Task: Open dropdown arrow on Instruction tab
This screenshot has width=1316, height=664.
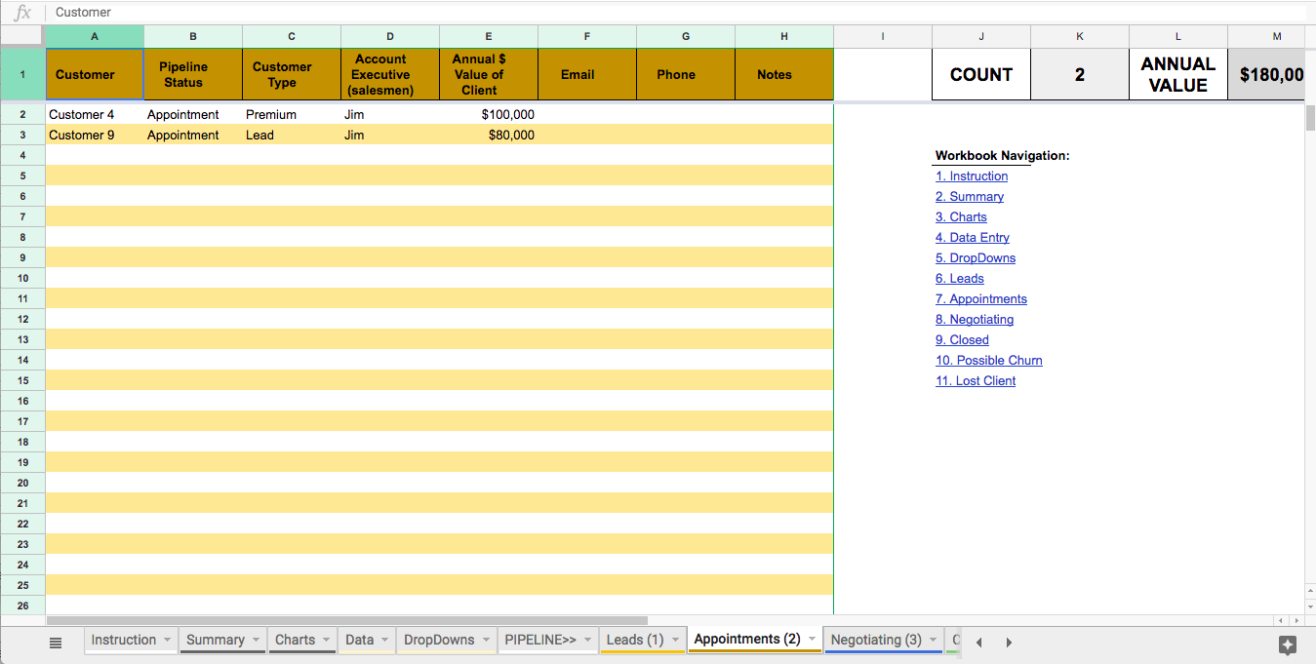Action: tap(167, 641)
